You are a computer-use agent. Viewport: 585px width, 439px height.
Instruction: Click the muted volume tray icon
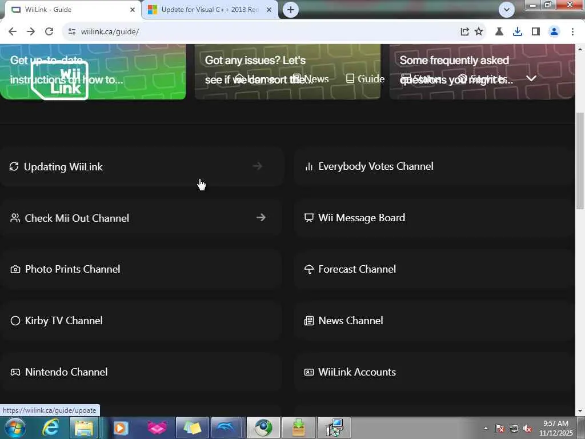pyautogui.click(x=527, y=428)
